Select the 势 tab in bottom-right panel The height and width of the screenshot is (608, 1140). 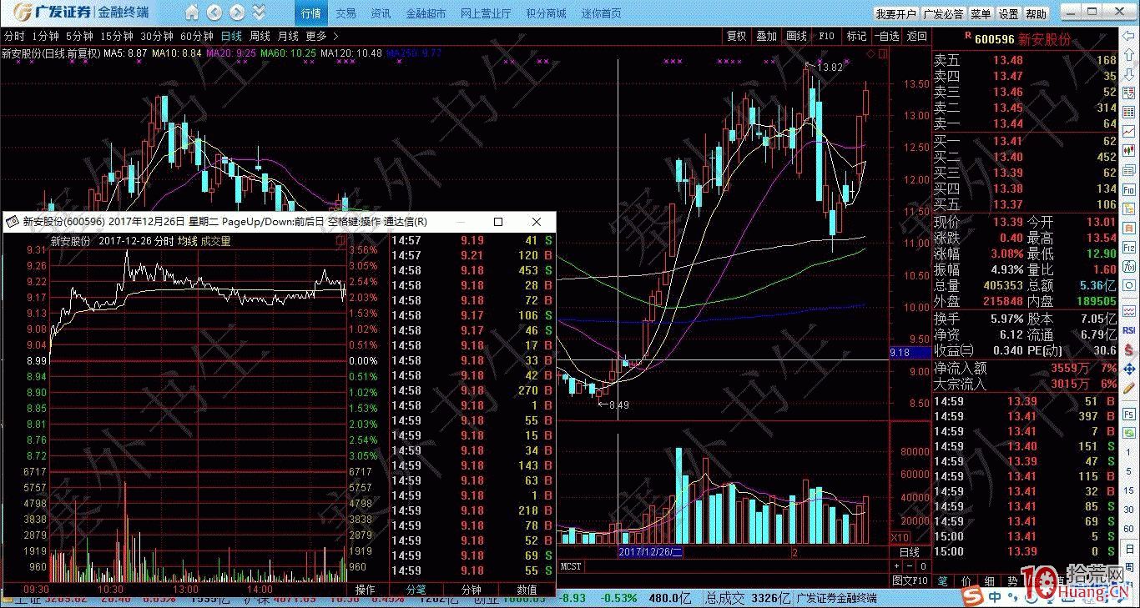click(1012, 580)
